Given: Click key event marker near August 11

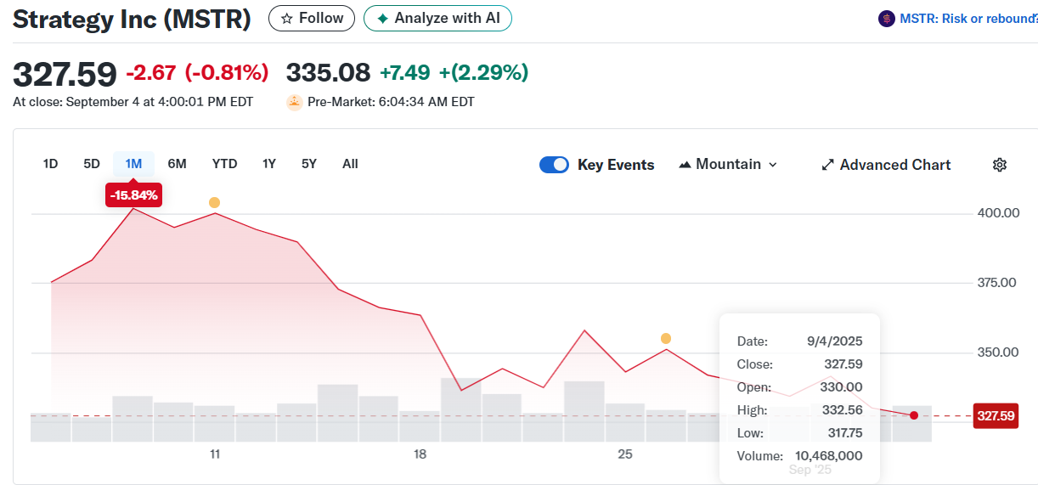Looking at the screenshot, I should coord(214,202).
